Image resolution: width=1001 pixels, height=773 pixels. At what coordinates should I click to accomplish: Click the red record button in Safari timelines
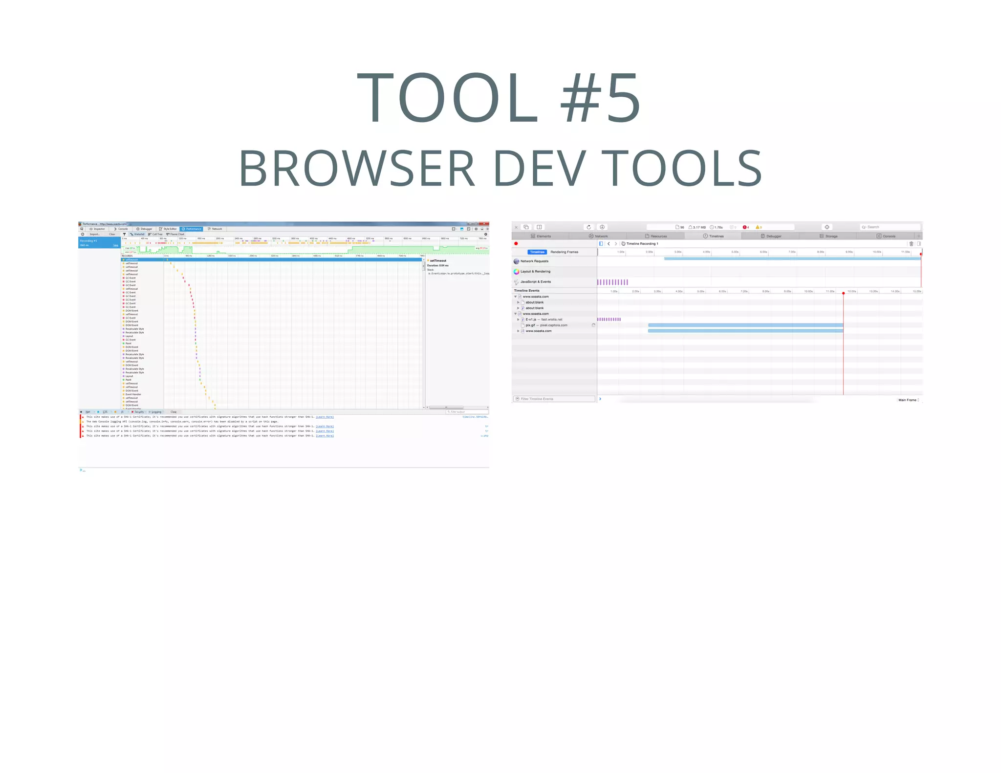click(516, 243)
